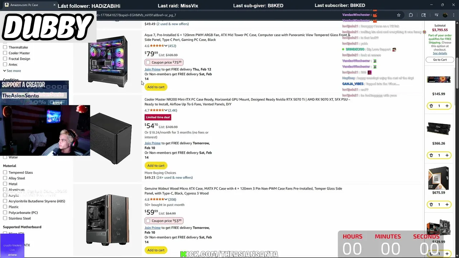
Task: Remove the $675.59 cart item with trash icon
Action: (x=431, y=205)
